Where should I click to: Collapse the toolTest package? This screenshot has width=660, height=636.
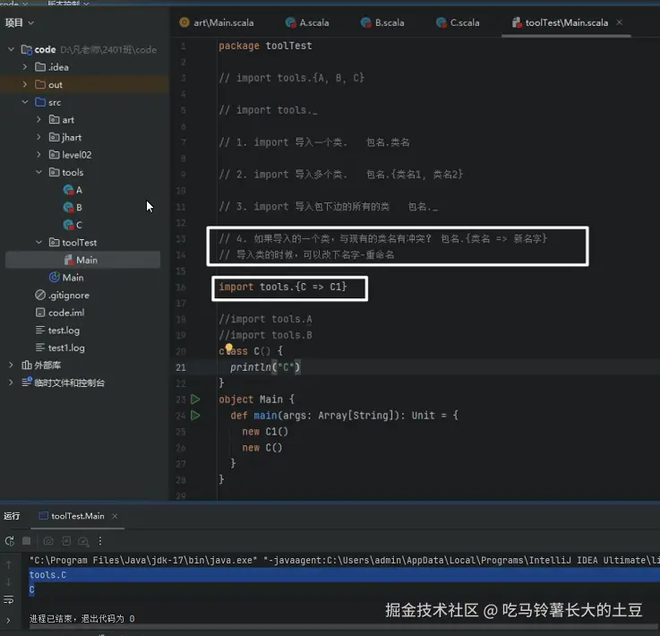coord(39,243)
